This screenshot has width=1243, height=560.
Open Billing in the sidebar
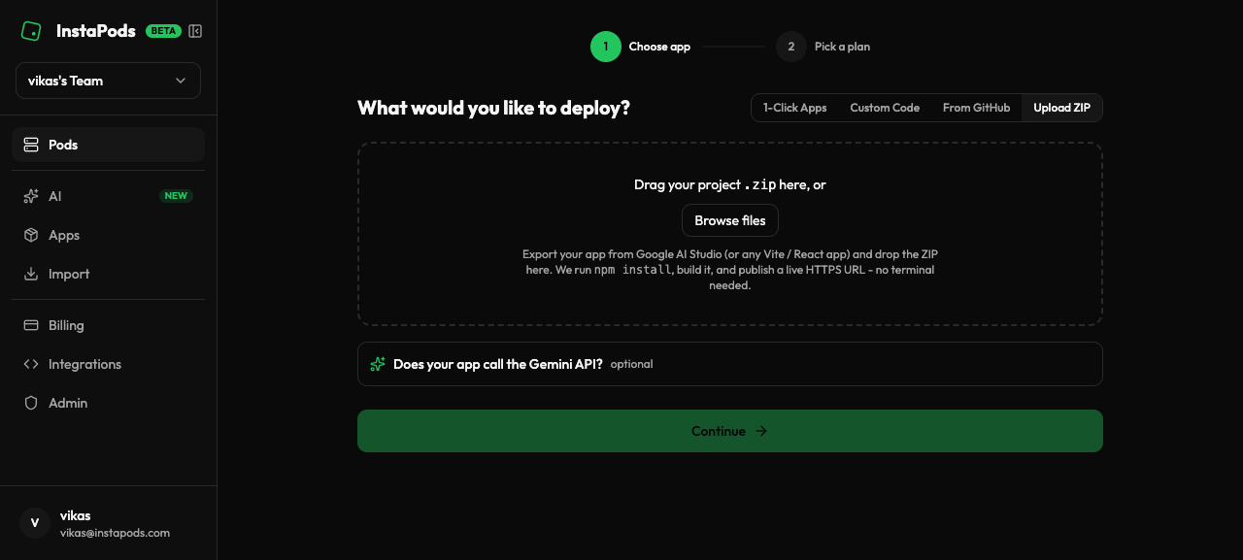pyautogui.click(x=108, y=325)
